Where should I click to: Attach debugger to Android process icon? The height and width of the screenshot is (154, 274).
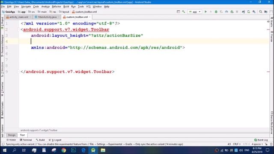pos(232,12)
